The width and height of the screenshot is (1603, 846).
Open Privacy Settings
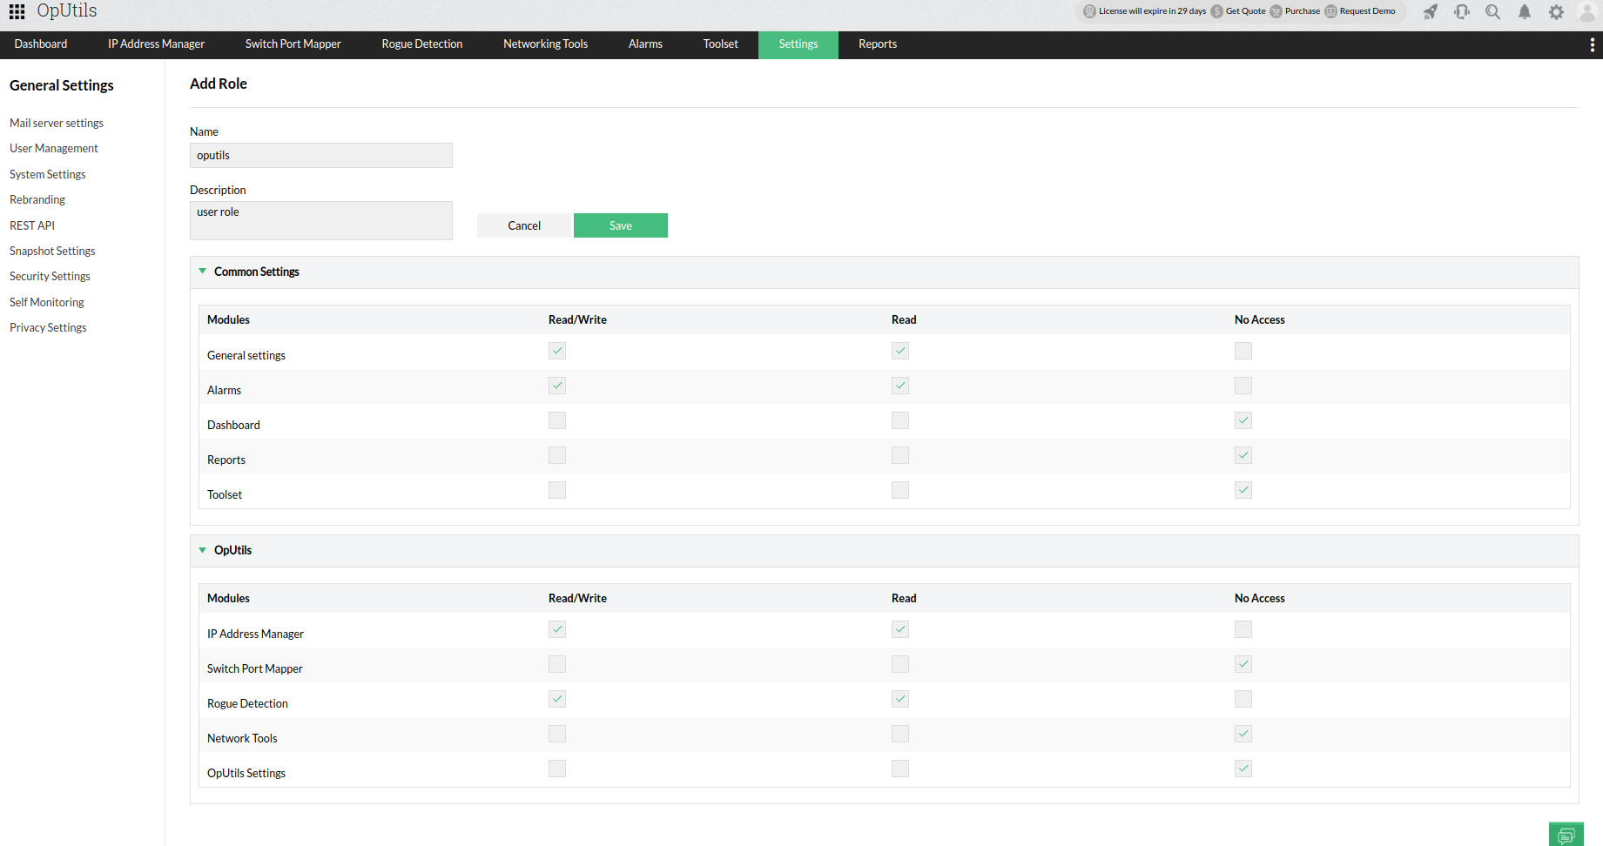tap(48, 328)
